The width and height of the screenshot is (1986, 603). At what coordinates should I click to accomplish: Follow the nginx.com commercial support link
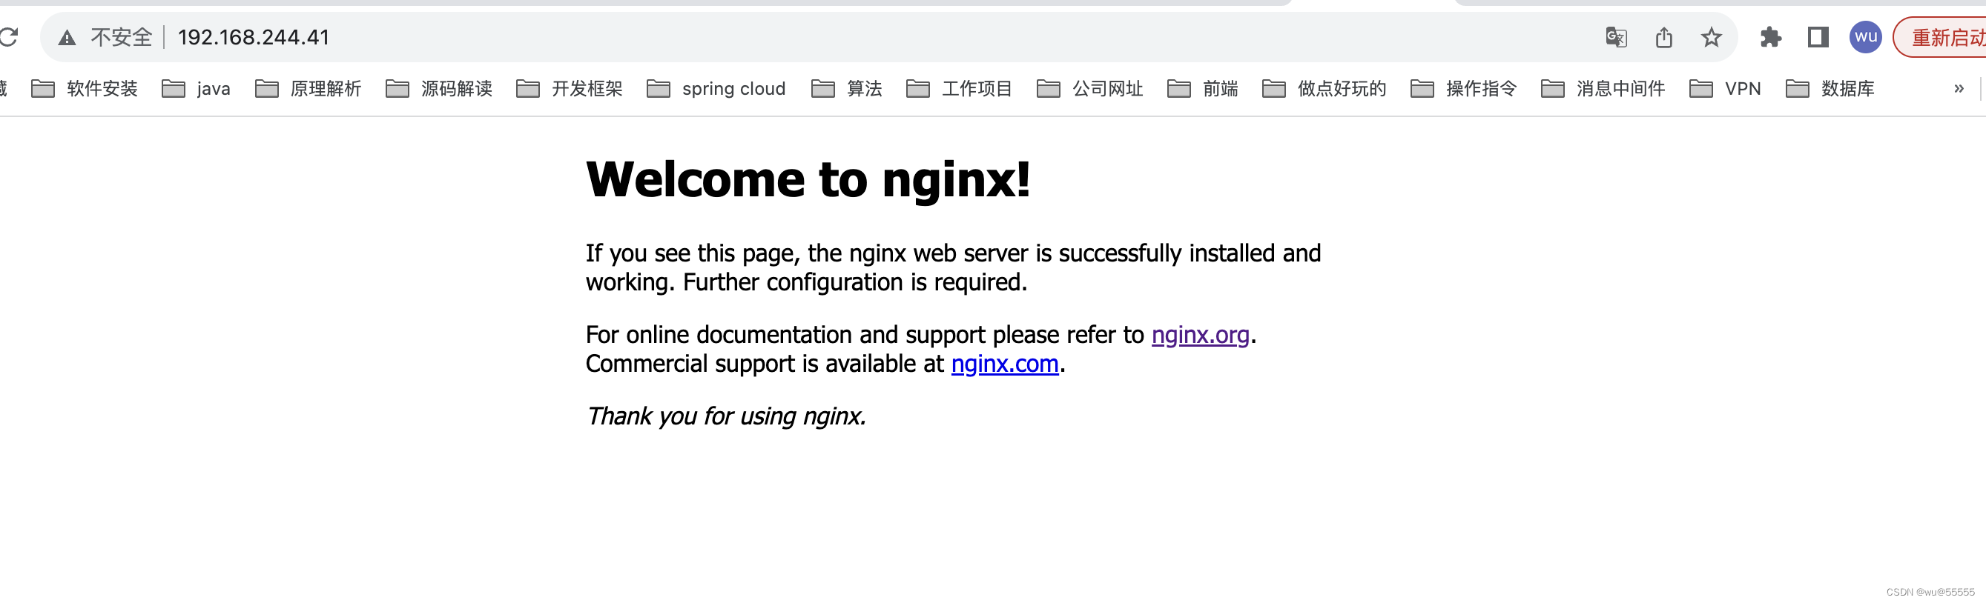pyautogui.click(x=1005, y=364)
